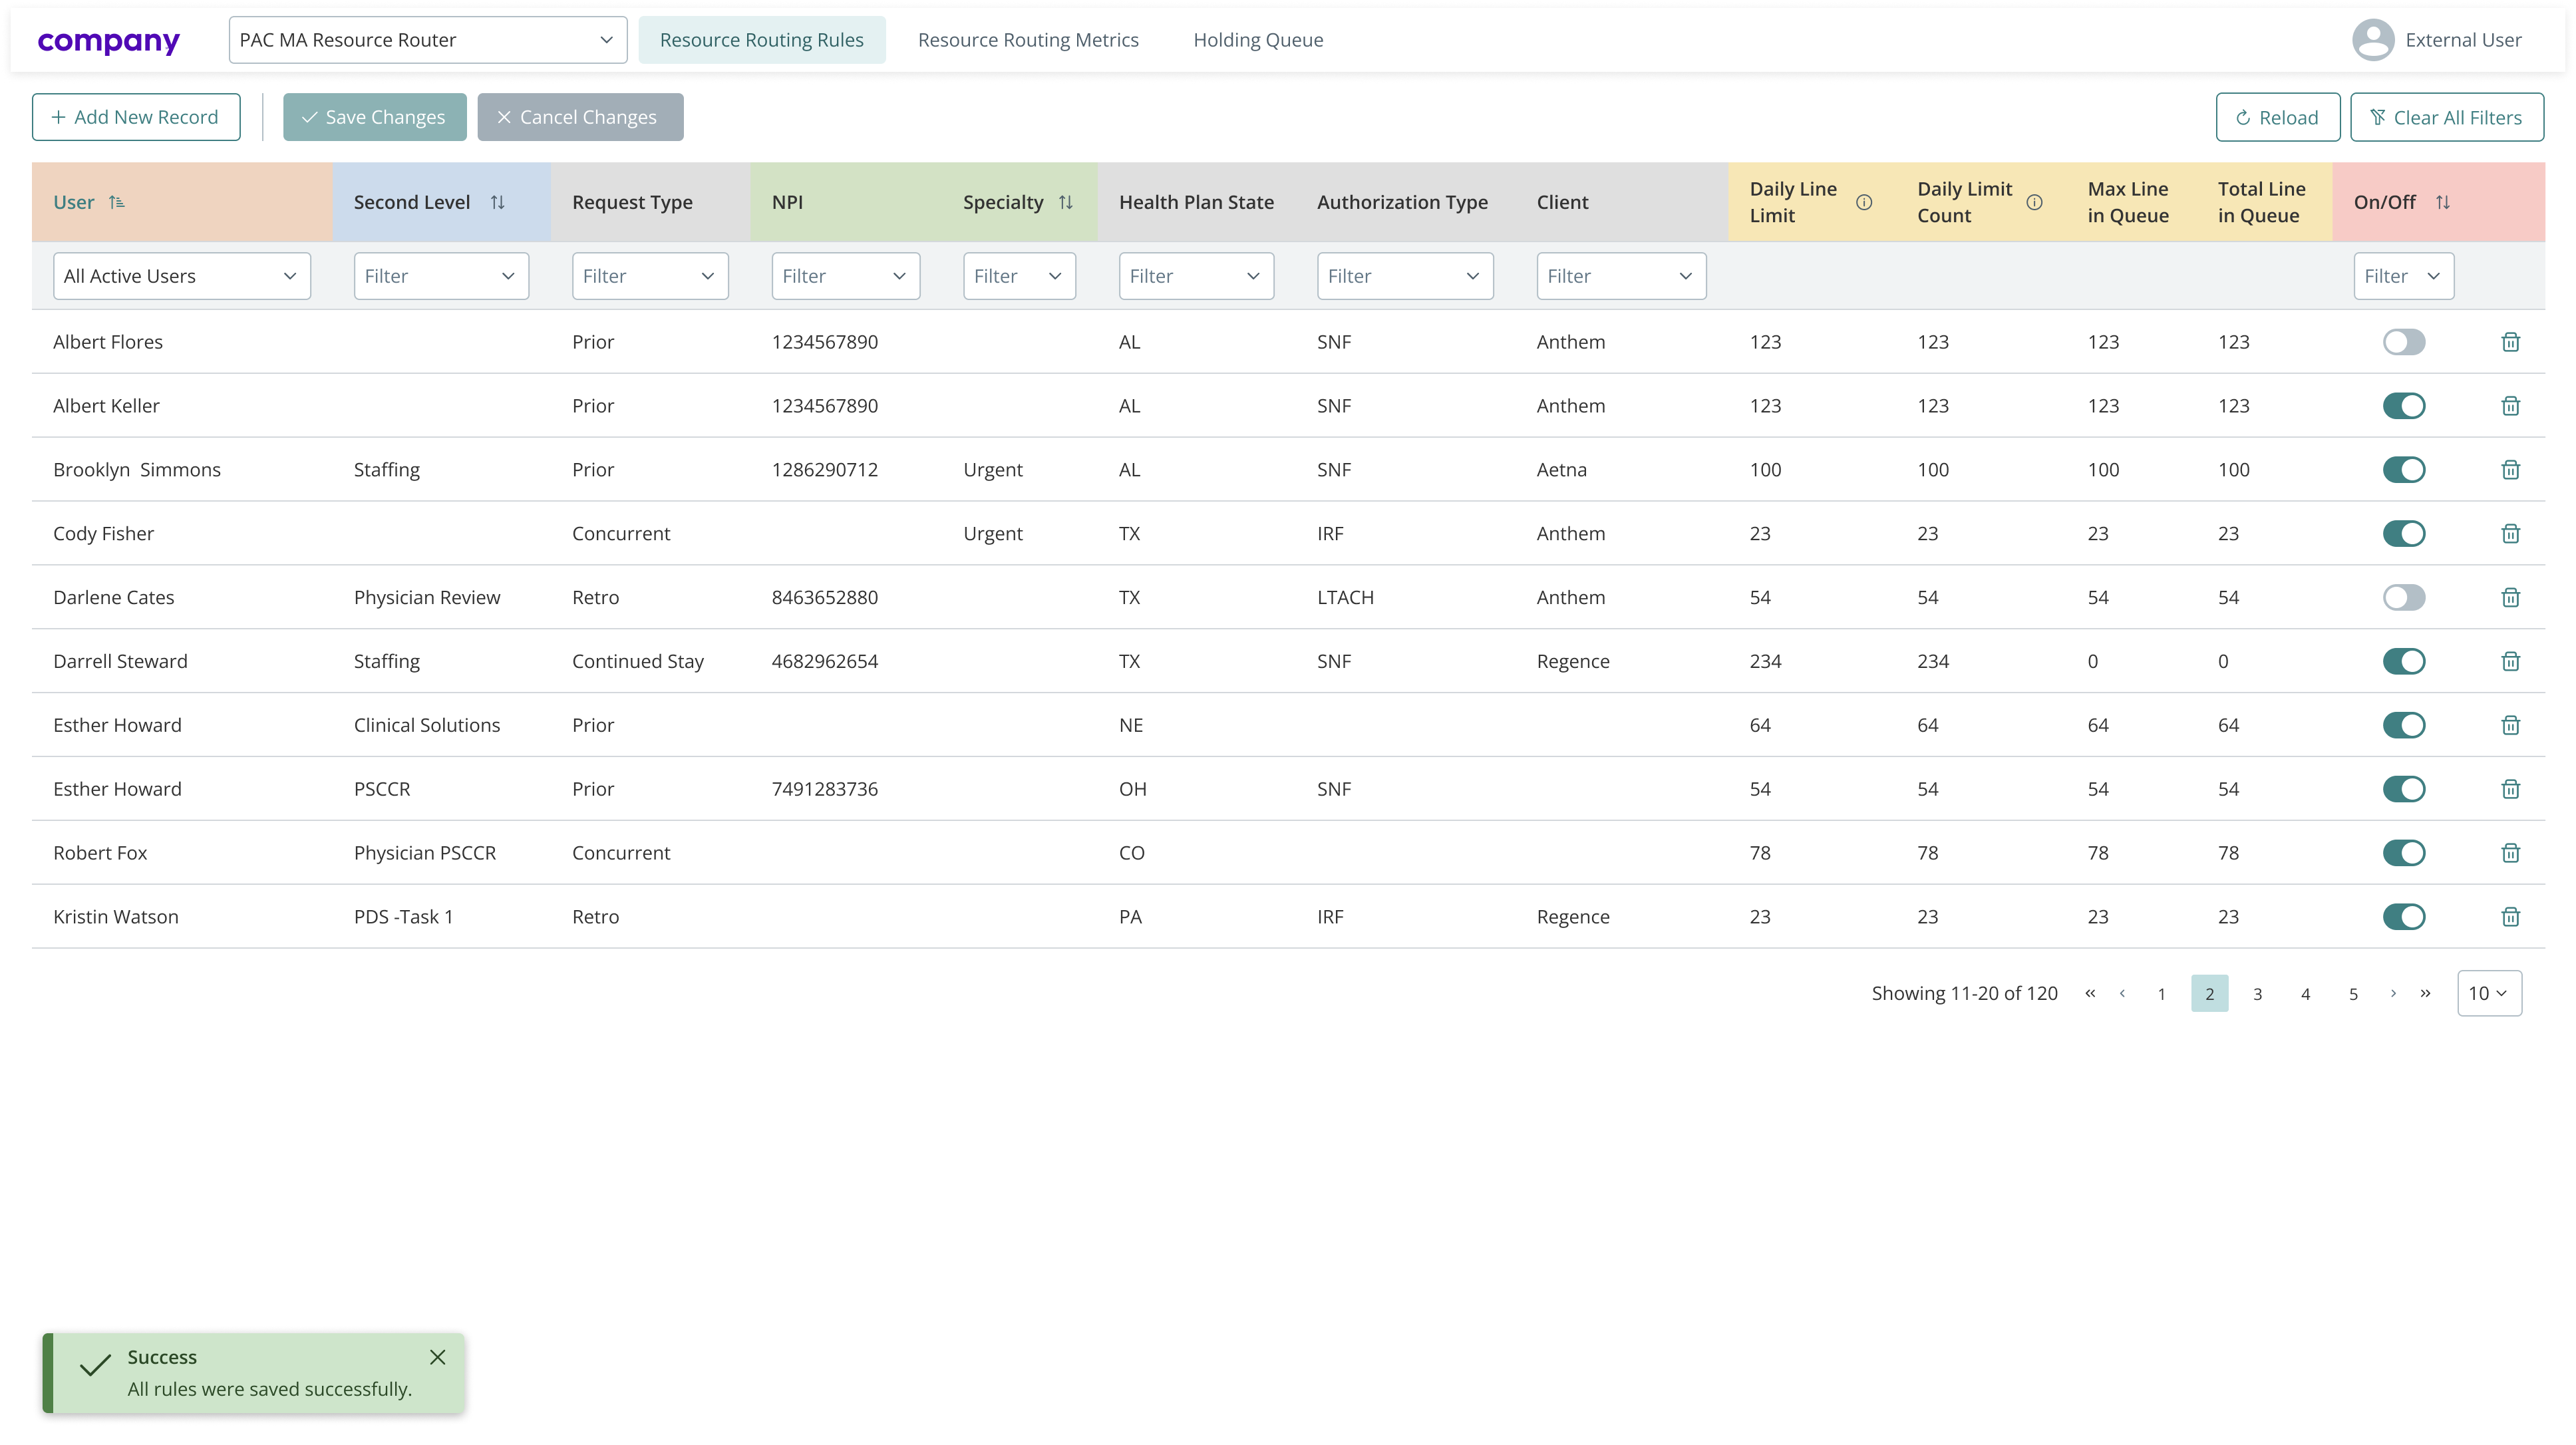Change the page size from 10
Image resolution: width=2576 pixels, height=1445 pixels.
2489,992
